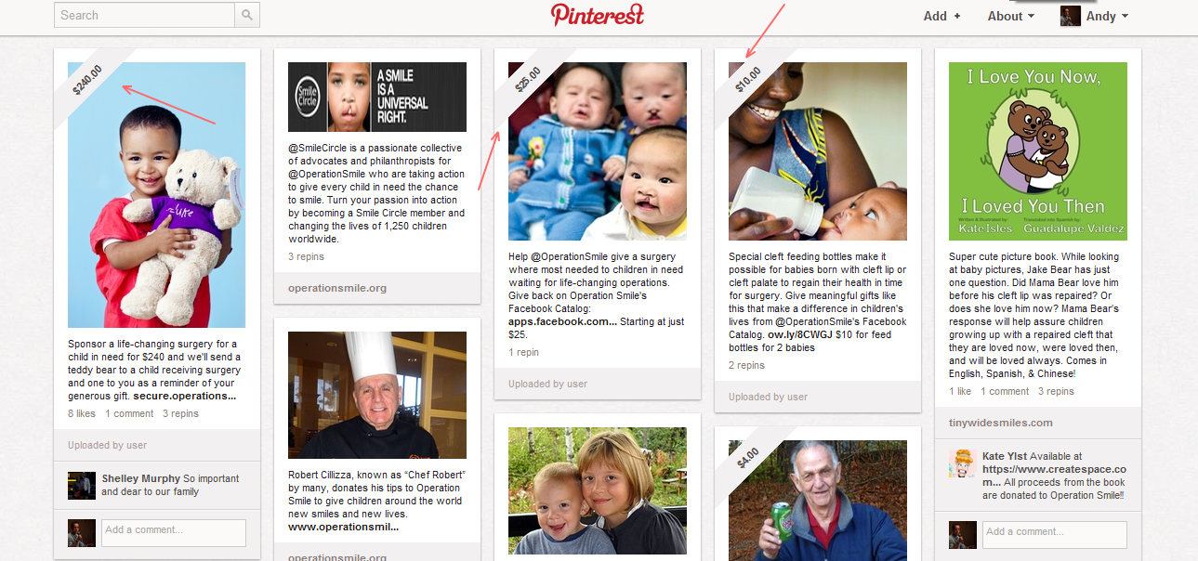1198x561 pixels.
Task: Open the Add menu
Action: pos(941,16)
